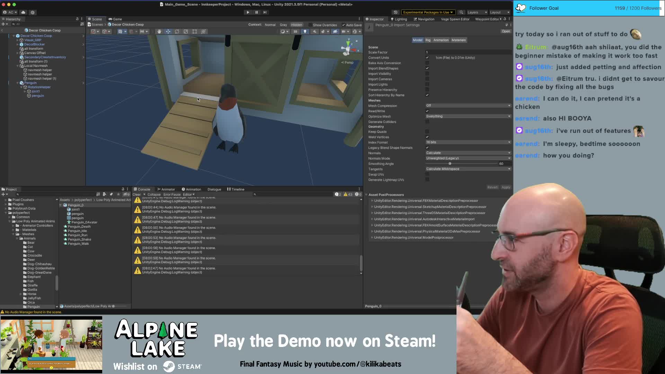
Task: Open the Layout dropdown
Action: pos(499,12)
